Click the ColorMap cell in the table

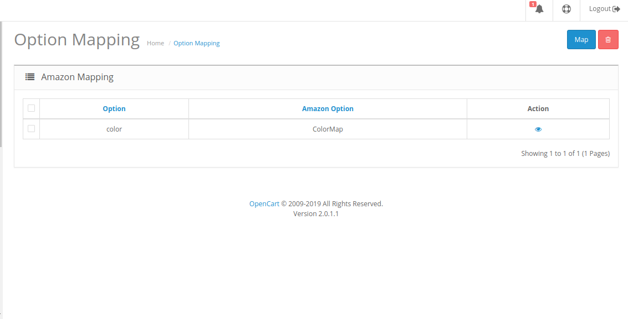[328, 129]
